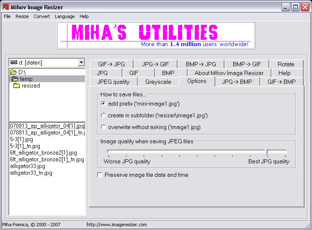Screen dimensions: 312x230
Task: Select file 6ft_alligator_bronze2[1]_tn.jpg
Action: (47, 160)
